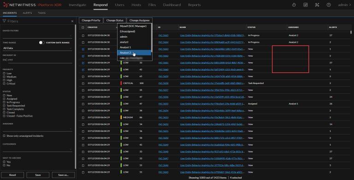Screen dimensions: 354x180
Task: Check Yes under Sent to Archer
Action: [4, 162]
